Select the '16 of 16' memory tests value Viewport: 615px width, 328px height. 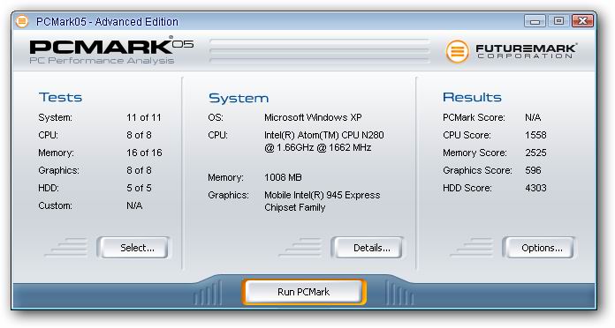[x=144, y=153]
